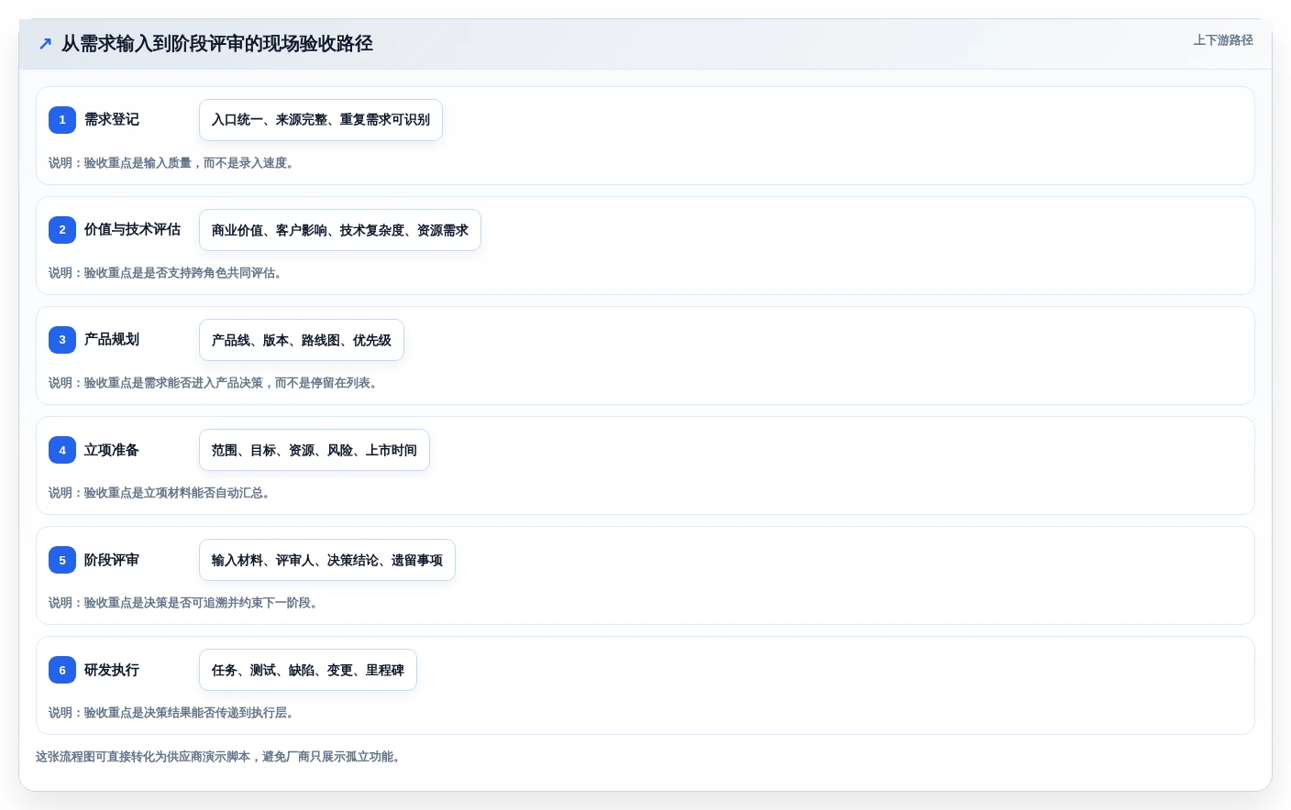Click the note 验收重点是输入质量，而不是录入速度
The image size is (1291, 810).
coord(171,163)
